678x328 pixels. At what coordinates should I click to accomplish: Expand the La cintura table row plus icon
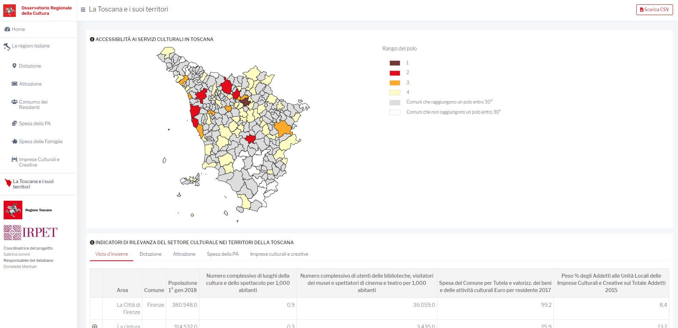94,326
